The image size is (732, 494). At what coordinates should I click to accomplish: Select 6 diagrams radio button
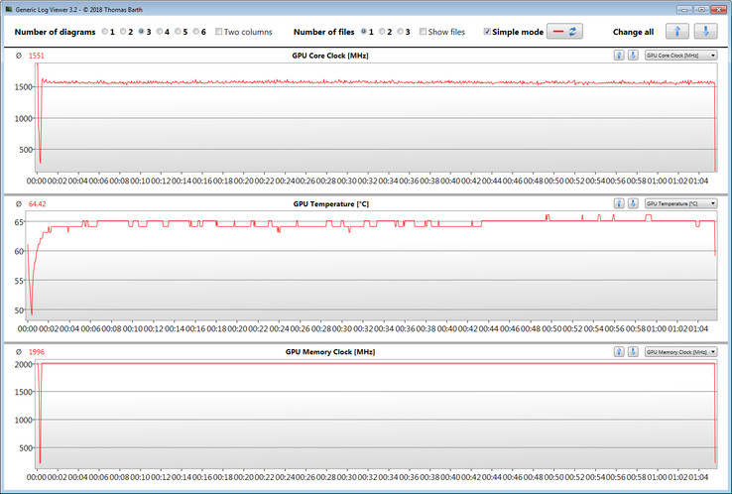(196, 32)
